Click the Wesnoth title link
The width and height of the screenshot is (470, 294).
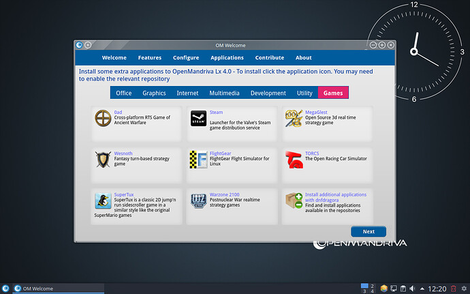(x=123, y=153)
